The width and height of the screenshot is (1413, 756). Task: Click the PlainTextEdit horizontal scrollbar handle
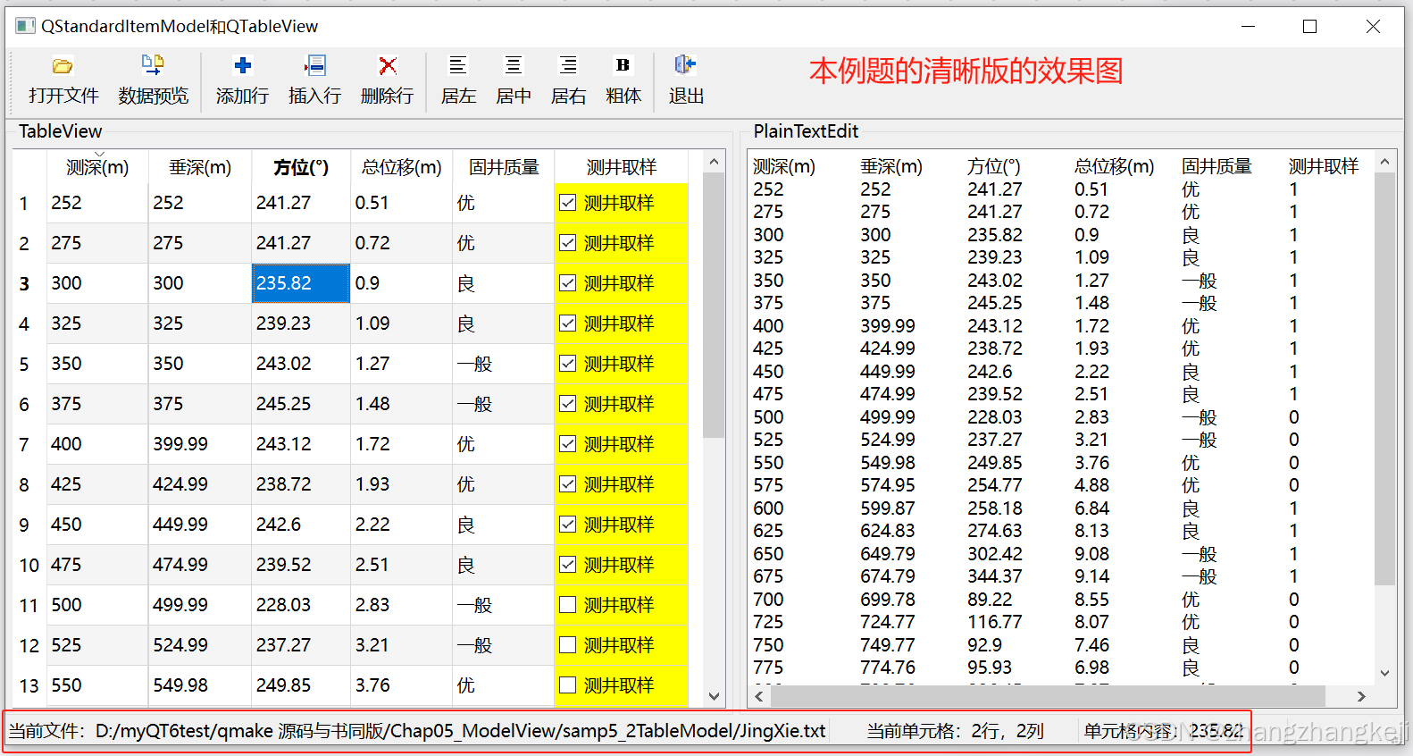[1048, 696]
